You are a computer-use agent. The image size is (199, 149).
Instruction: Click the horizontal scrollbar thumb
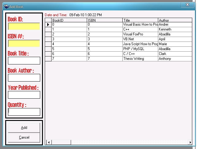point(61,142)
